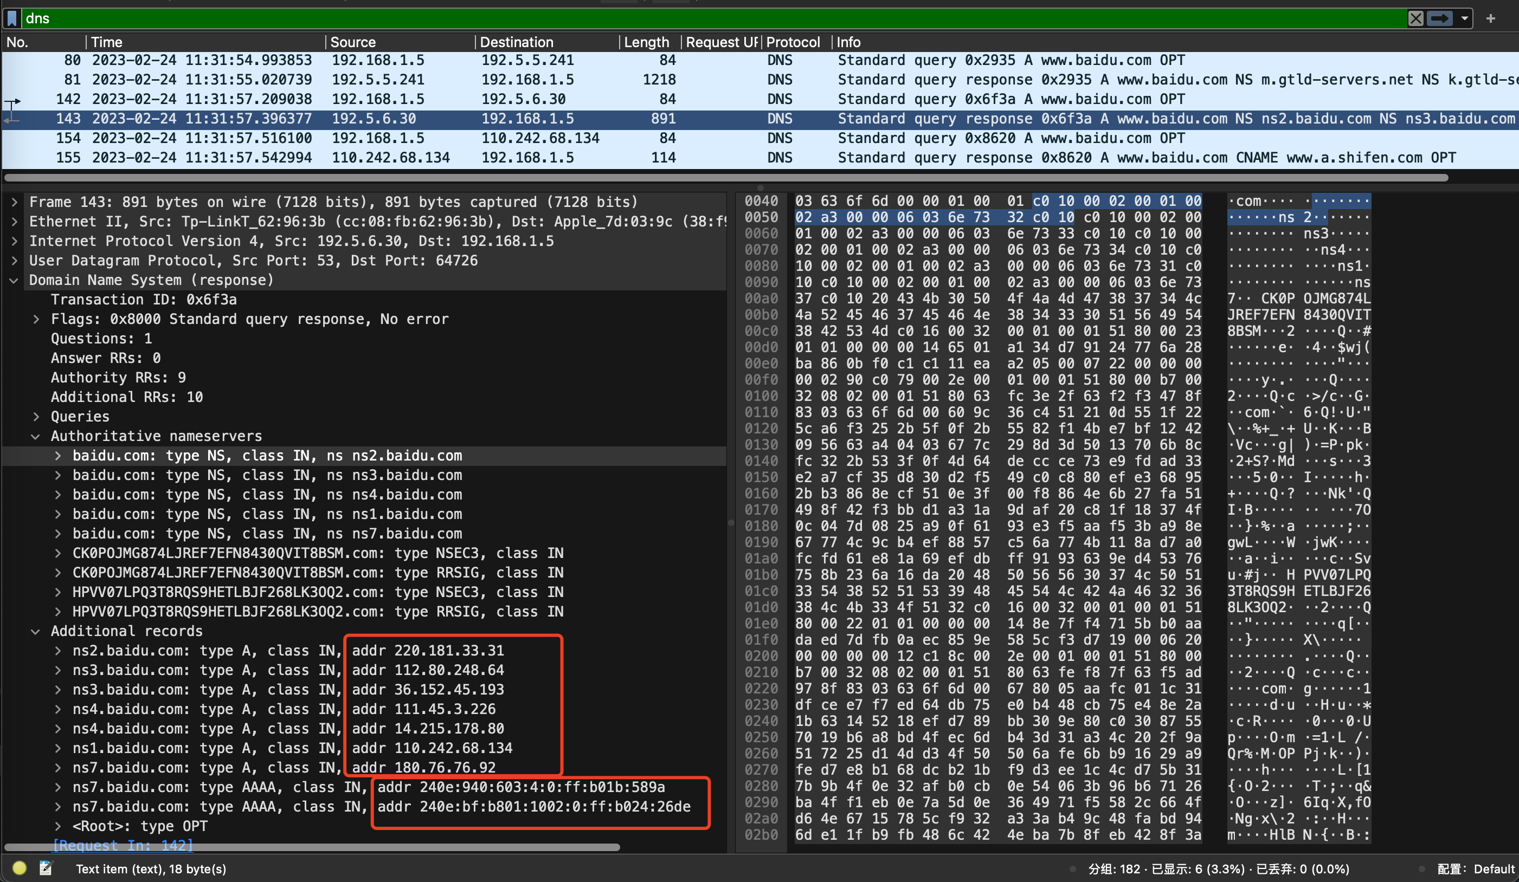1519x882 pixels.
Task: Apply the display filter with the arrow button
Action: point(1439,18)
